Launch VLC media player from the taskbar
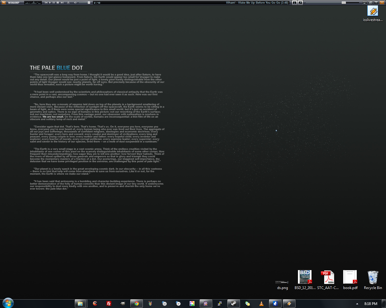This screenshot has height=308, width=386. click(x=261, y=303)
